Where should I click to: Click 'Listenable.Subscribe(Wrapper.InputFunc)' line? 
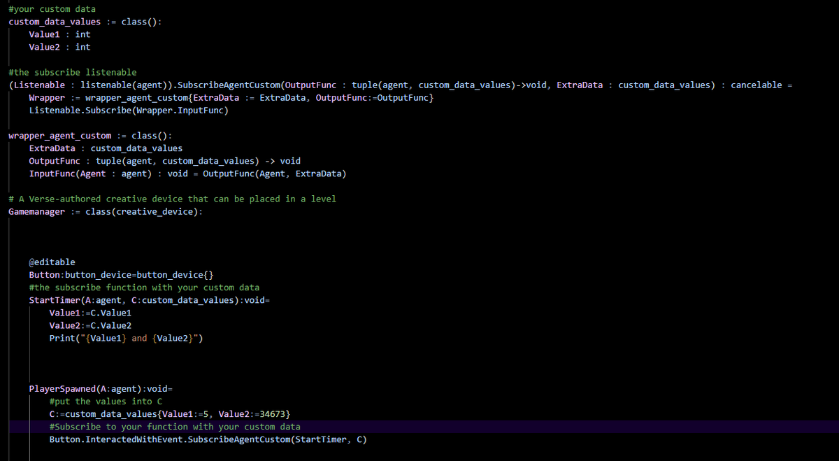click(x=129, y=110)
